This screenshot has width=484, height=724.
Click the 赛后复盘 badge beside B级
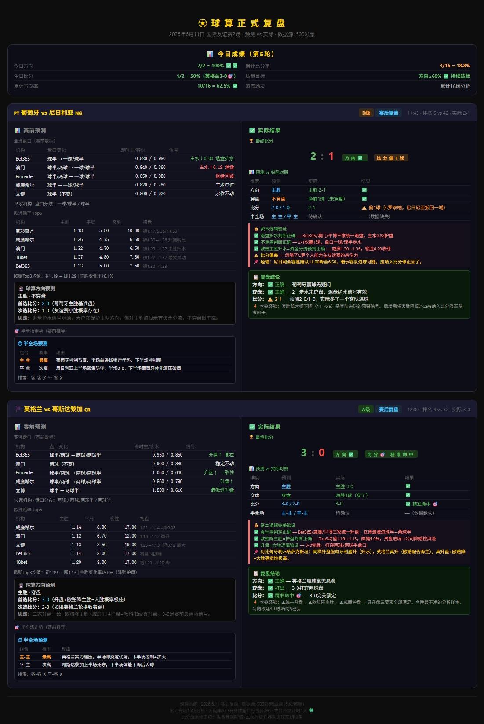point(389,113)
